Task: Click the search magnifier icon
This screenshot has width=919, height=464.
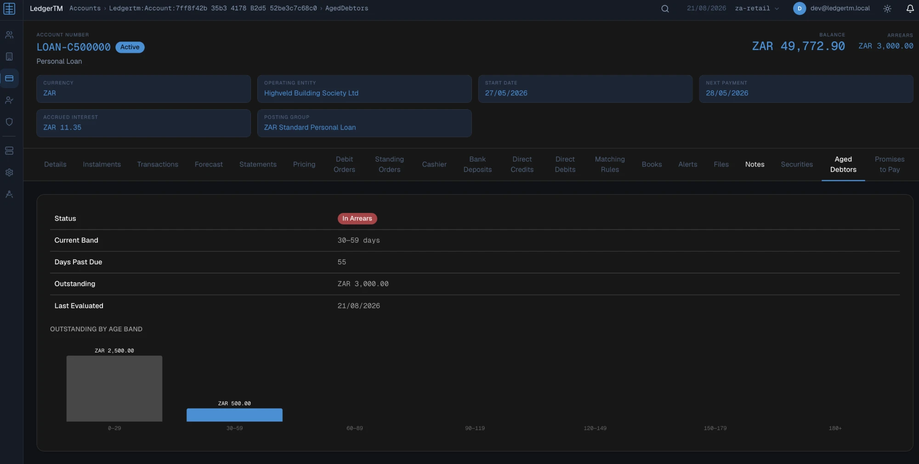Action: (665, 9)
